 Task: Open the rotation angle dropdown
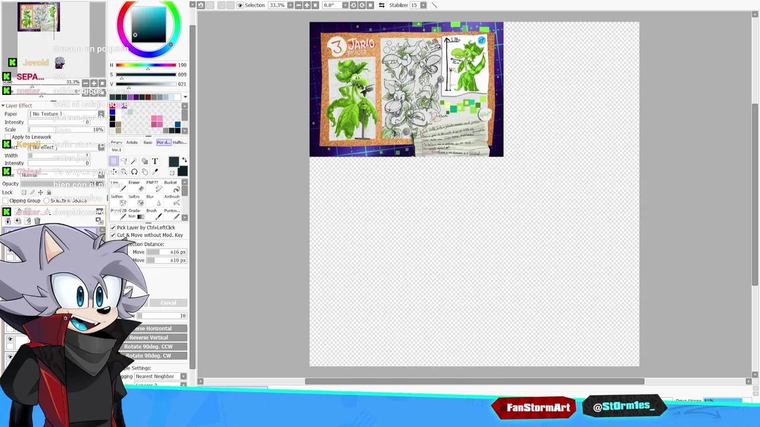(345, 5)
